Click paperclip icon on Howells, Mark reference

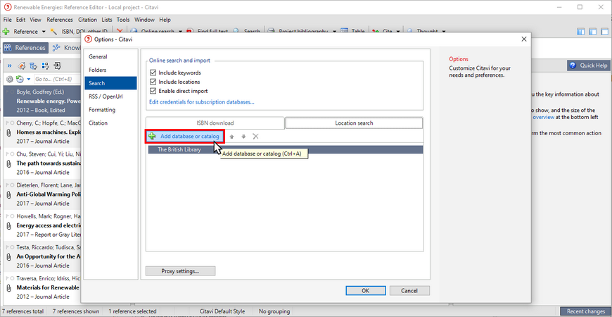tap(8, 225)
